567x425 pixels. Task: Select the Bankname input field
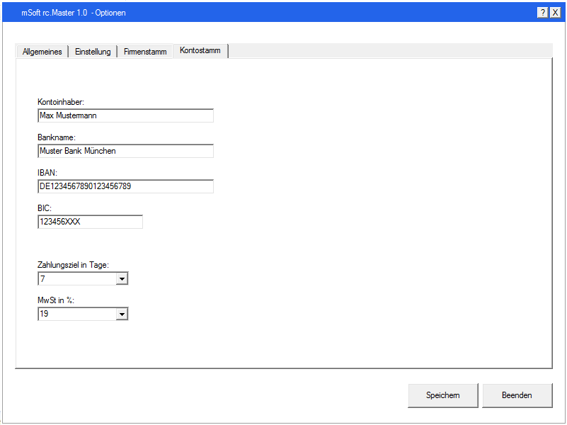pyautogui.click(x=125, y=151)
